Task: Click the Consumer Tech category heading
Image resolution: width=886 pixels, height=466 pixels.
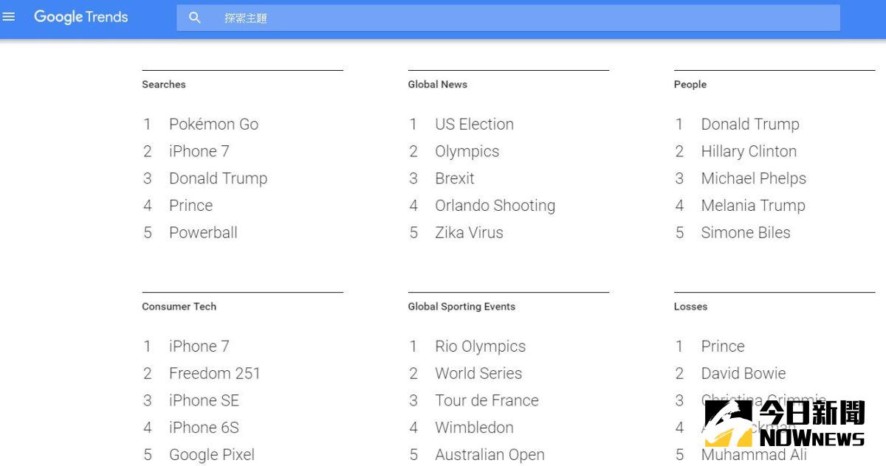Action: point(179,307)
